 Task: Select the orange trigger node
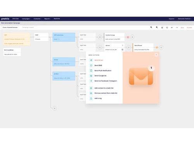coord(17,39)
